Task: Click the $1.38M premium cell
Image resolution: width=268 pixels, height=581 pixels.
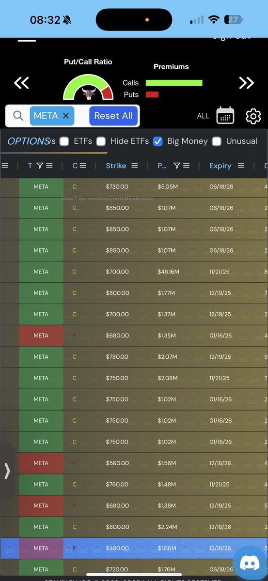Action: click(167, 505)
